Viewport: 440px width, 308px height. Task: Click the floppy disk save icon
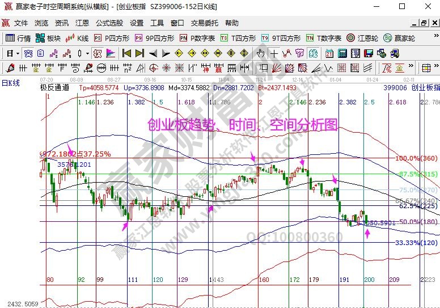pos(369,53)
